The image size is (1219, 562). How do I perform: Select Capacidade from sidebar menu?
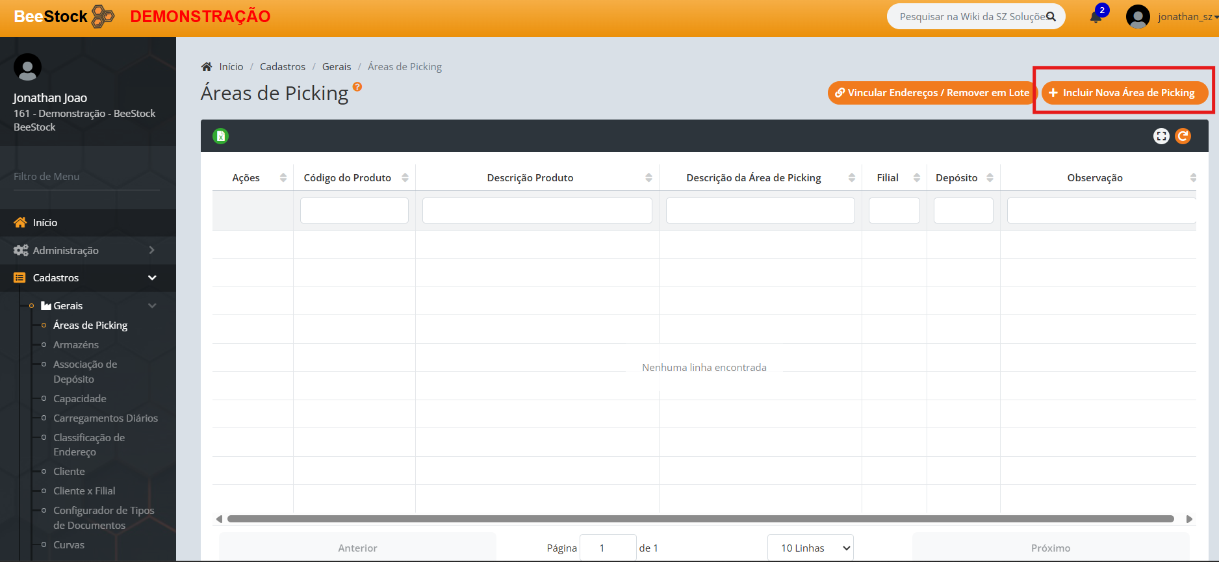point(80,399)
